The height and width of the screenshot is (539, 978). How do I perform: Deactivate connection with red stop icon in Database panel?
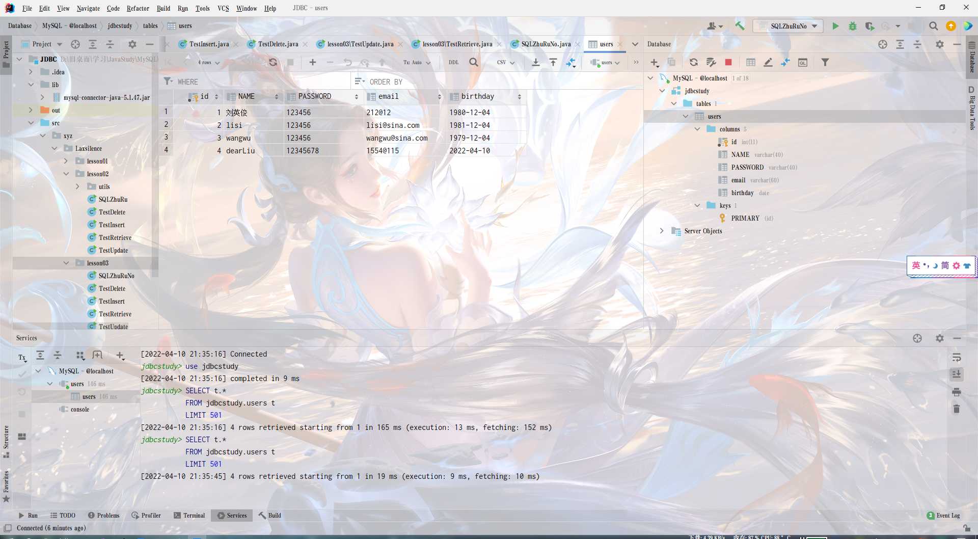click(x=728, y=62)
